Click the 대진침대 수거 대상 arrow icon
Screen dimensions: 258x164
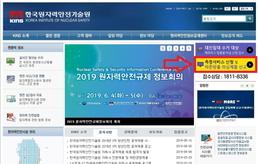pos(250,50)
